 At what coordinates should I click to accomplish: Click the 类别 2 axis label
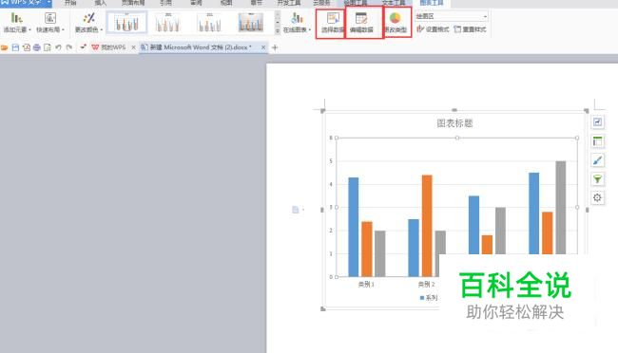pyautogui.click(x=427, y=284)
